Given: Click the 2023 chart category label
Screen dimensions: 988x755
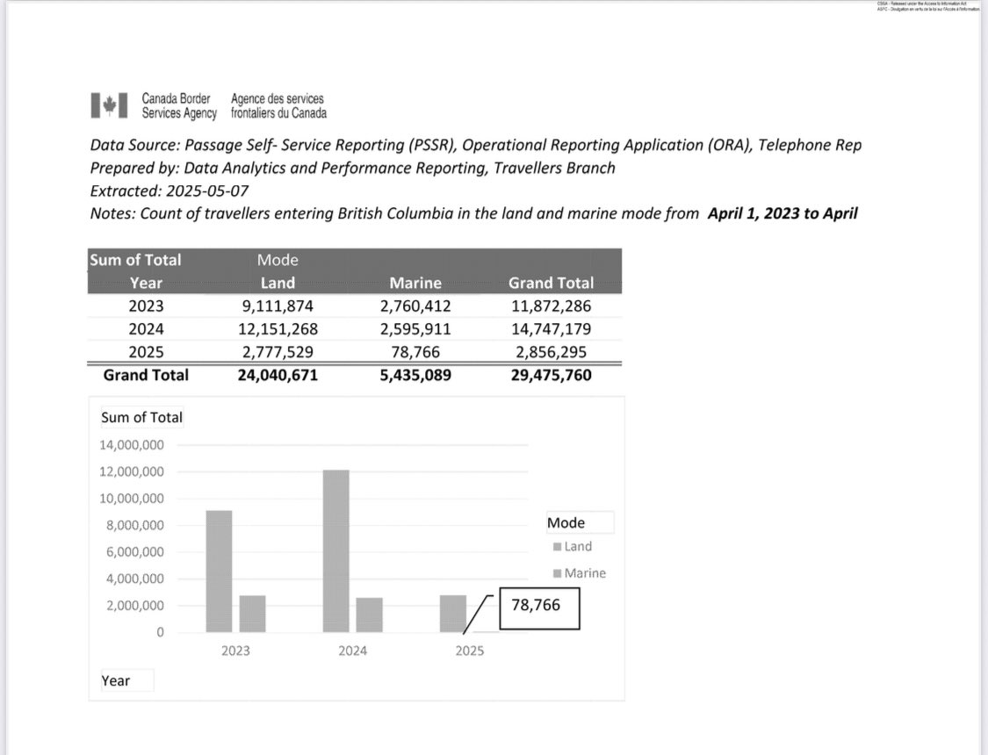Looking at the screenshot, I should [x=235, y=651].
